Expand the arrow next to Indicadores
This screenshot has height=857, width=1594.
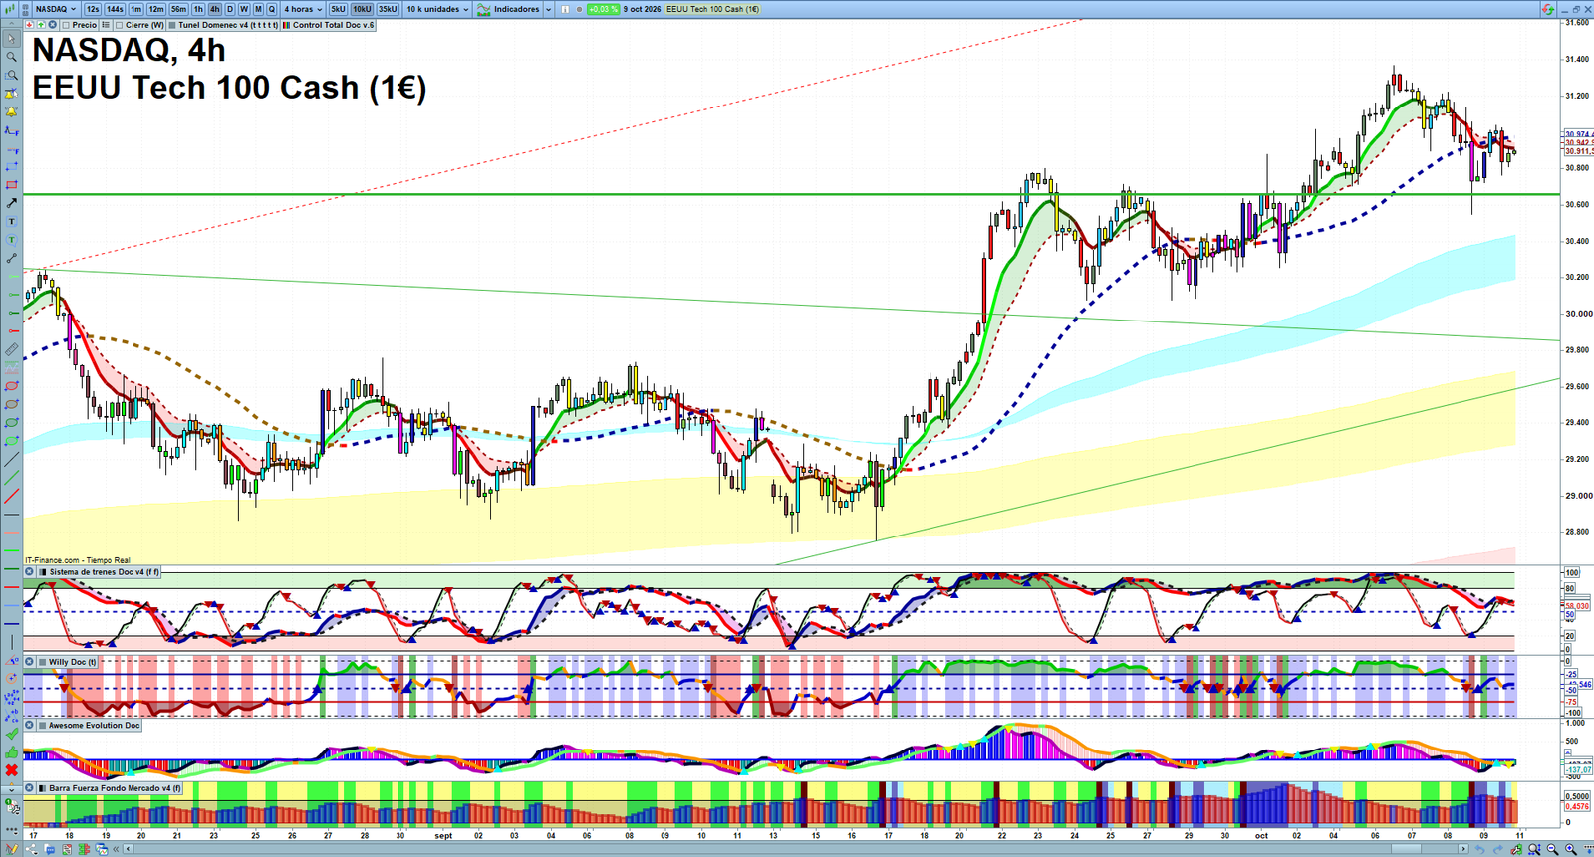(x=547, y=9)
